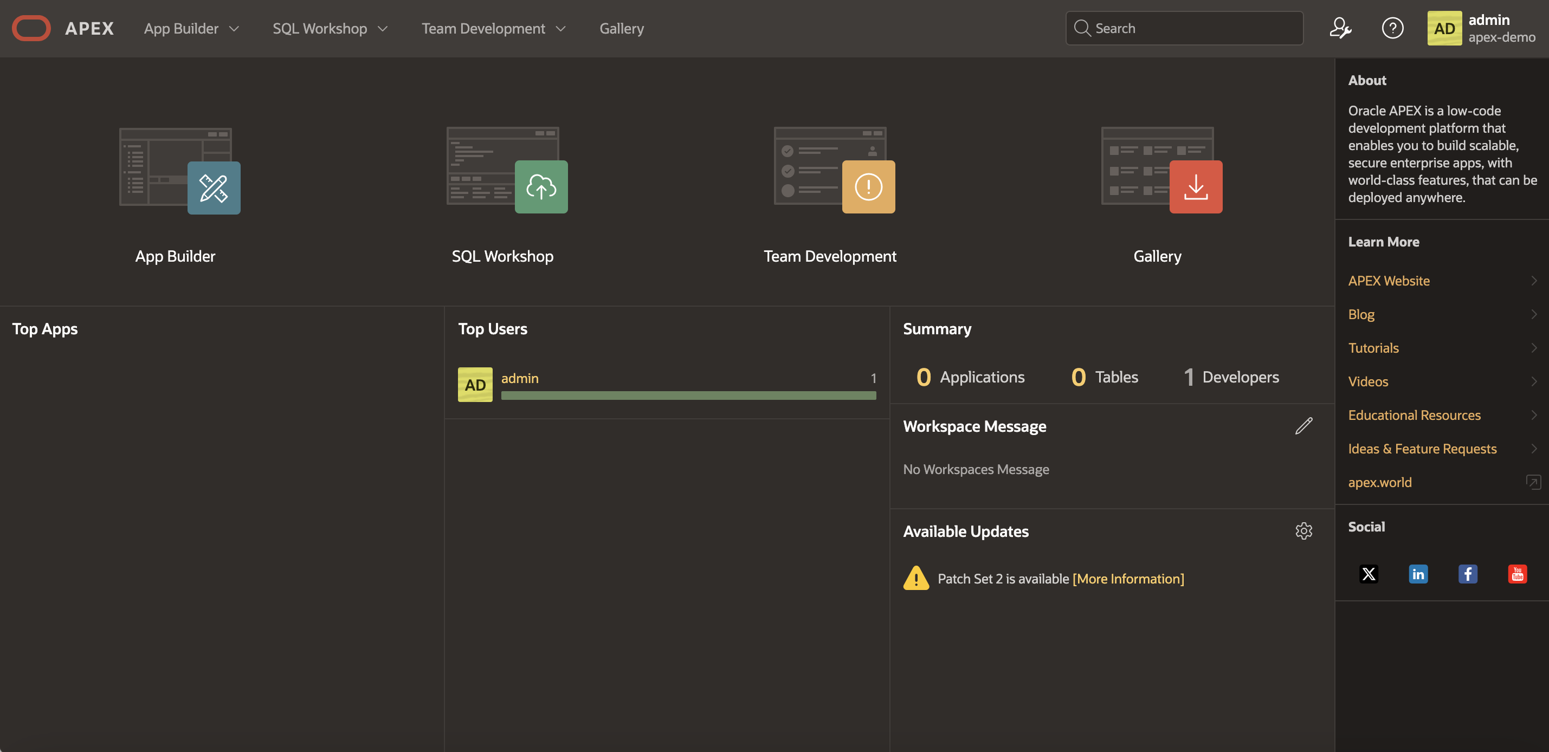Viewport: 1549px width, 752px height.
Task: Open the YouTube social icon
Action: click(x=1516, y=573)
